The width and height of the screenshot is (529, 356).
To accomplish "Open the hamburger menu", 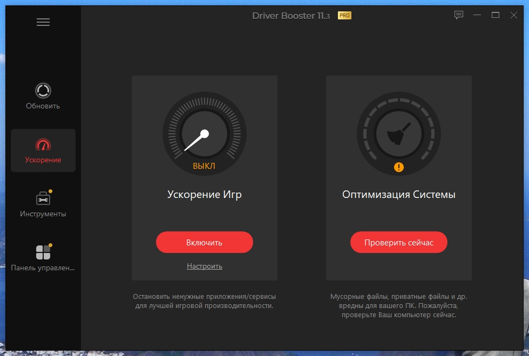I will tap(43, 22).
